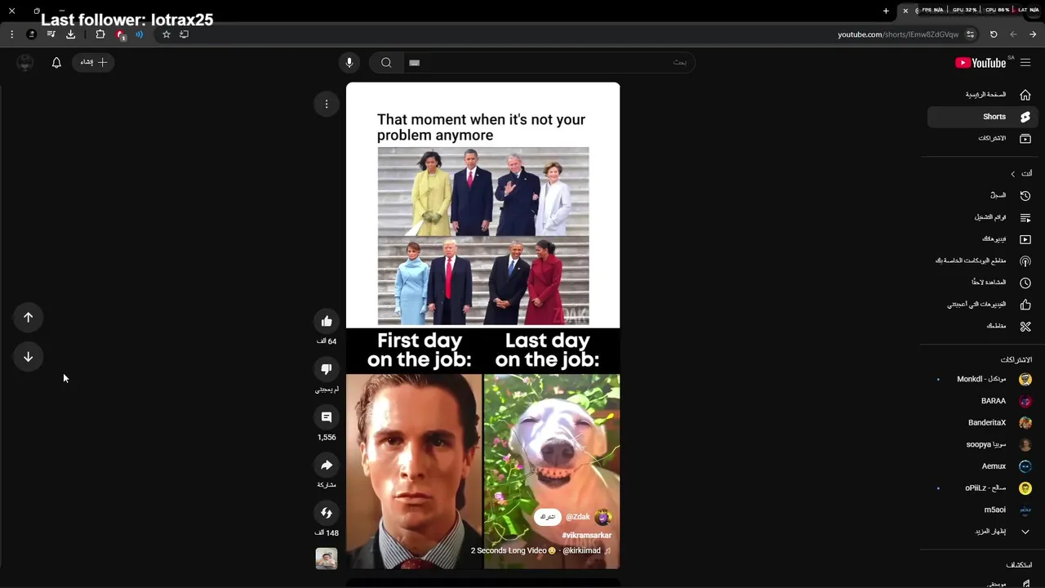Open watch History in the sidebar
The height and width of the screenshot is (588, 1045).
pyautogui.click(x=983, y=195)
